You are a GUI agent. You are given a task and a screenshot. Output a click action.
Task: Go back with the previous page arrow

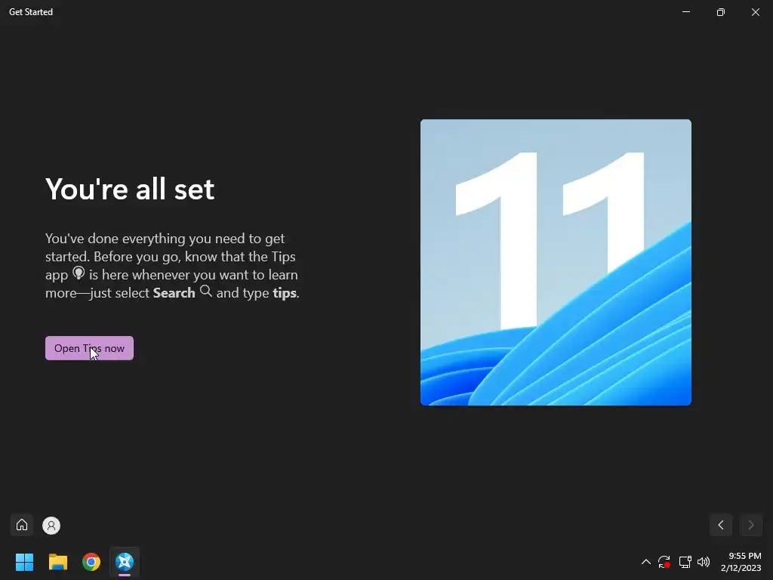[x=721, y=526]
